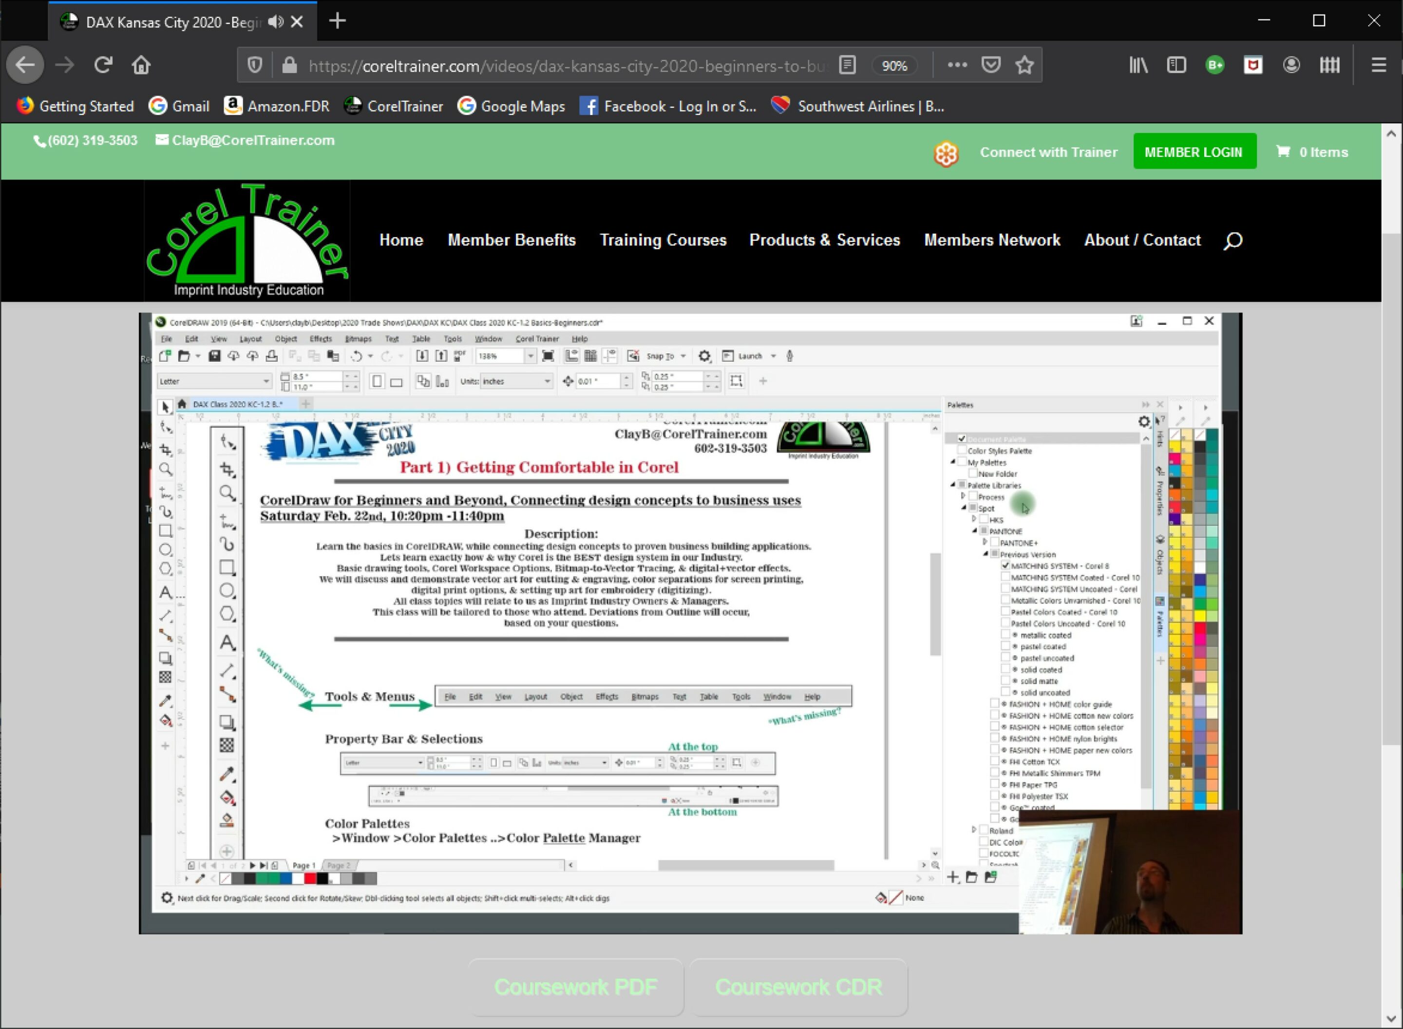This screenshot has width=1403, height=1029.
Task: Open the File menu in CorelDRAW
Action: pos(166,339)
